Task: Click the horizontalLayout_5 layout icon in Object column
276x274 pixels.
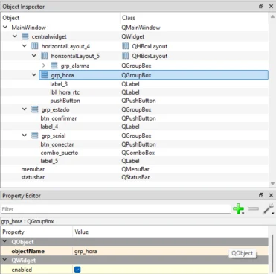Action: point(45,56)
